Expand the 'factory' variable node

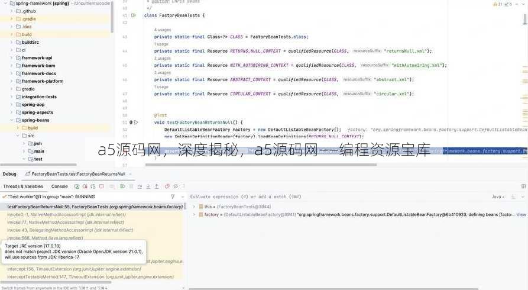pos(194,214)
